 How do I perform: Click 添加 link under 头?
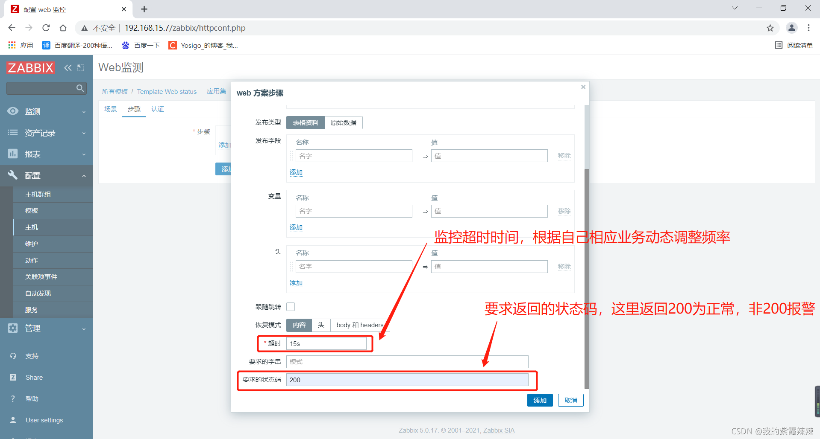pos(296,283)
